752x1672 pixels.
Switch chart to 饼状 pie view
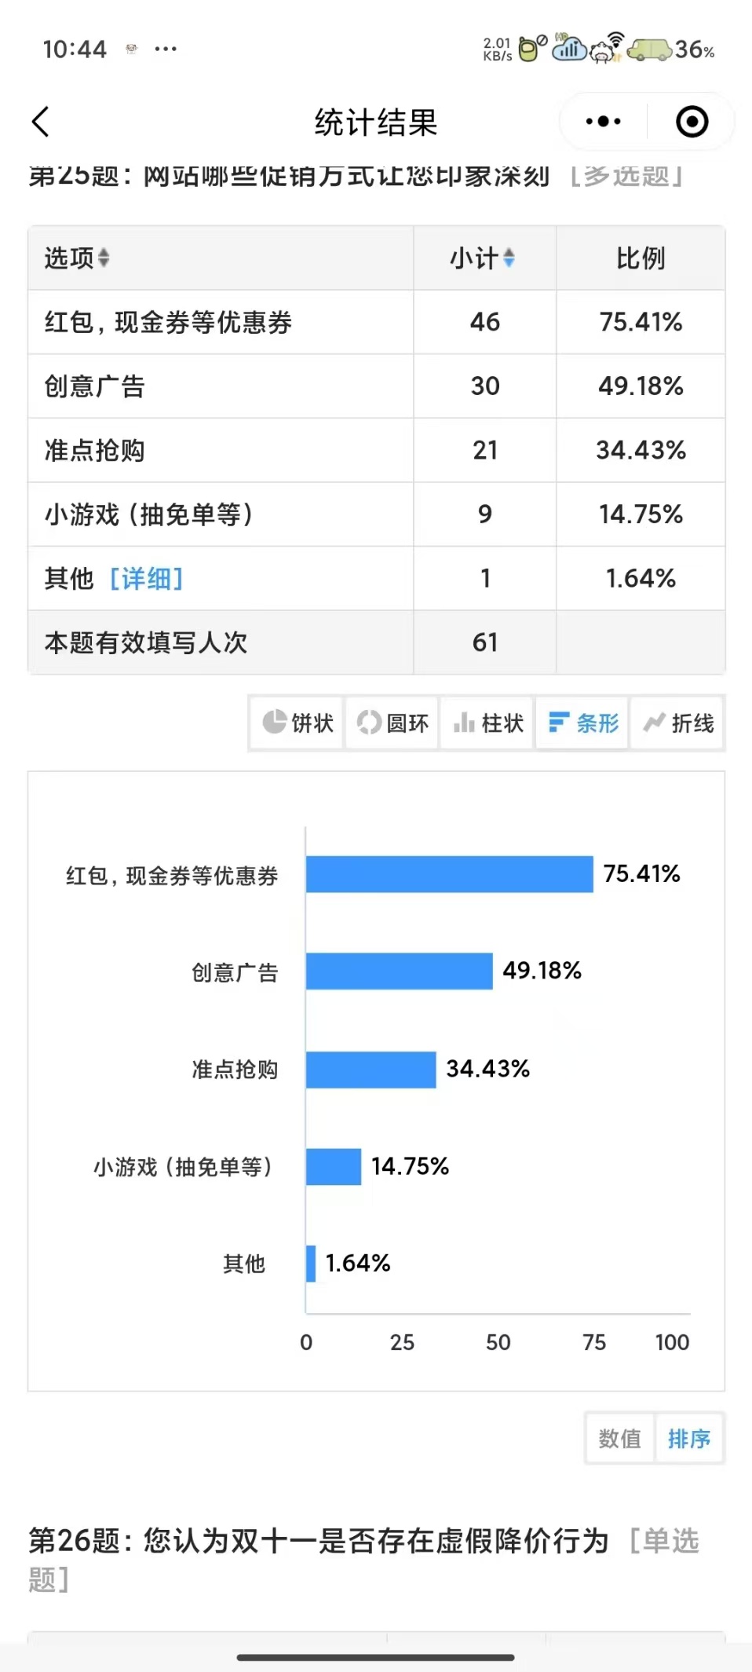(298, 723)
